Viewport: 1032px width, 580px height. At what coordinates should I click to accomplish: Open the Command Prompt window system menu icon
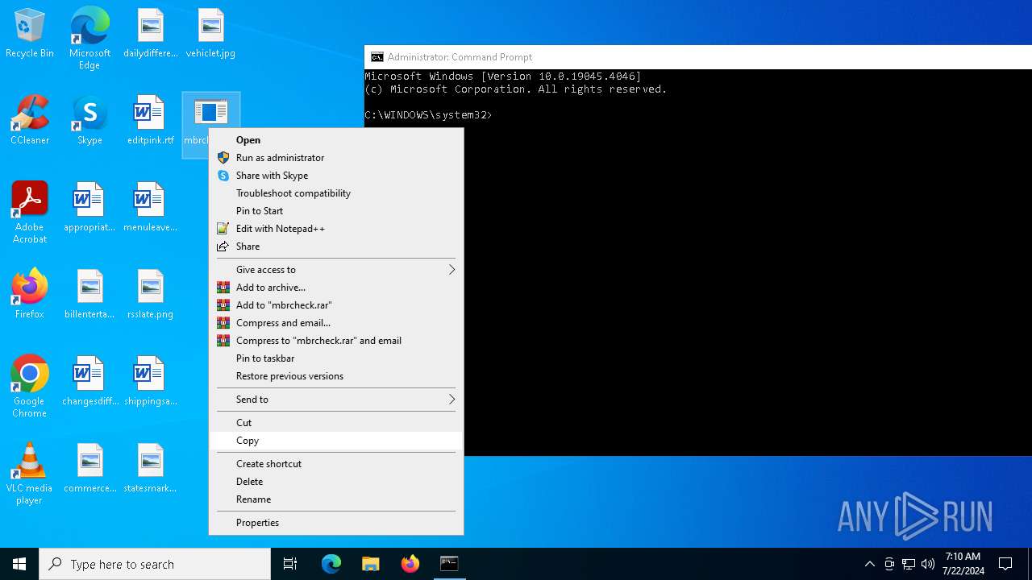(377, 57)
